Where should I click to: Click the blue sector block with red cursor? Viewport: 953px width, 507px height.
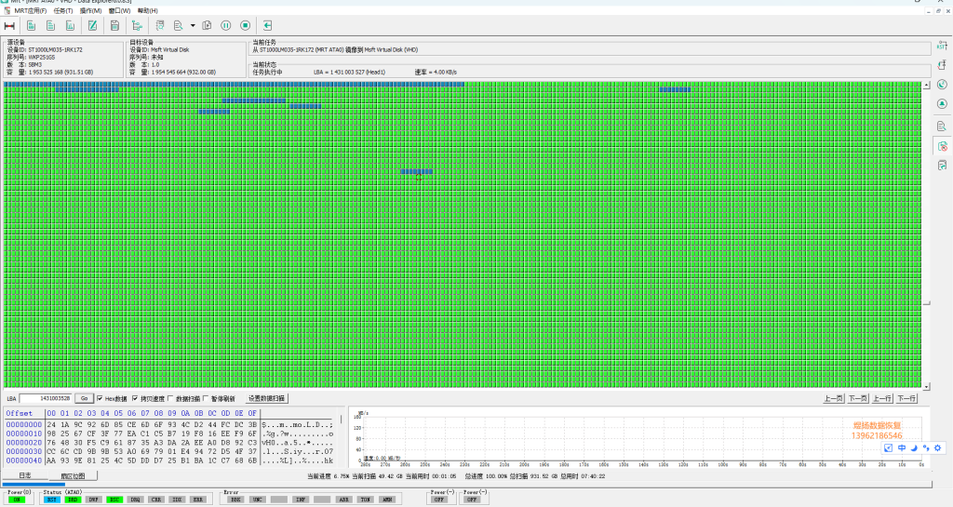[417, 172]
